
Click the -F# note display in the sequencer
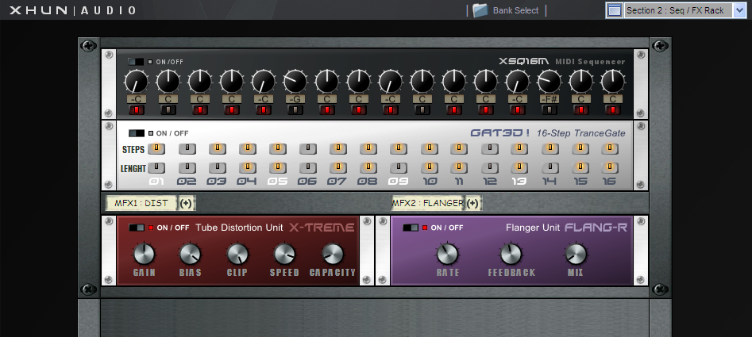point(549,99)
